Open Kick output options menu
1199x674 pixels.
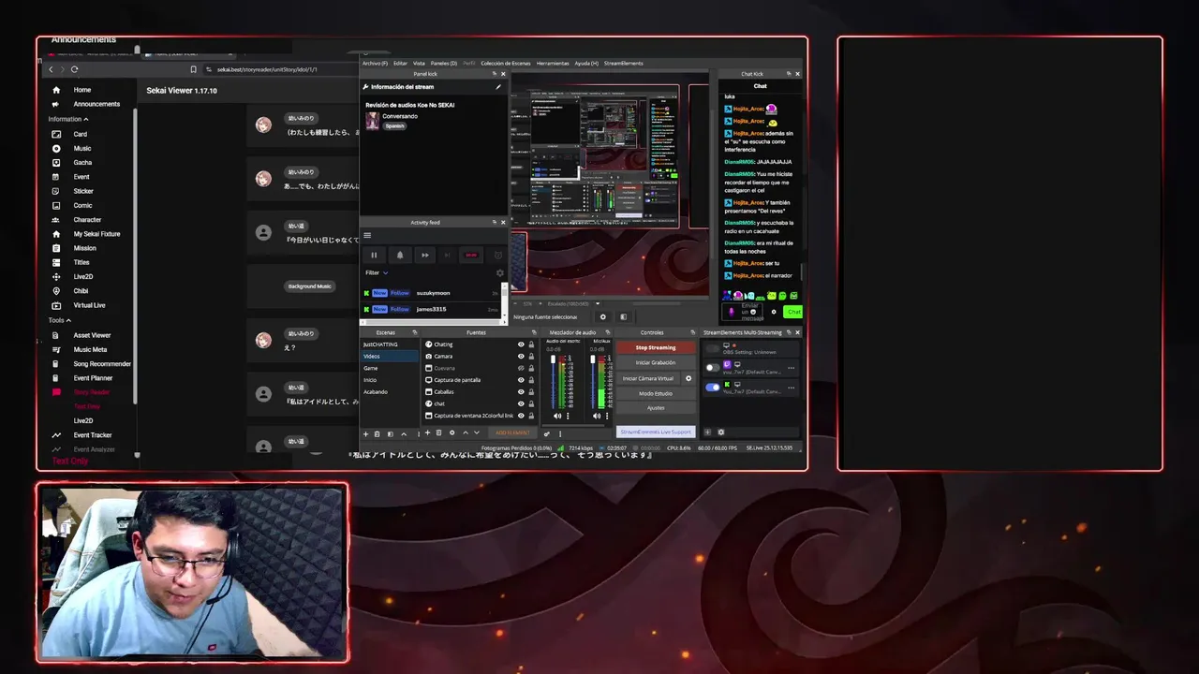click(x=791, y=388)
